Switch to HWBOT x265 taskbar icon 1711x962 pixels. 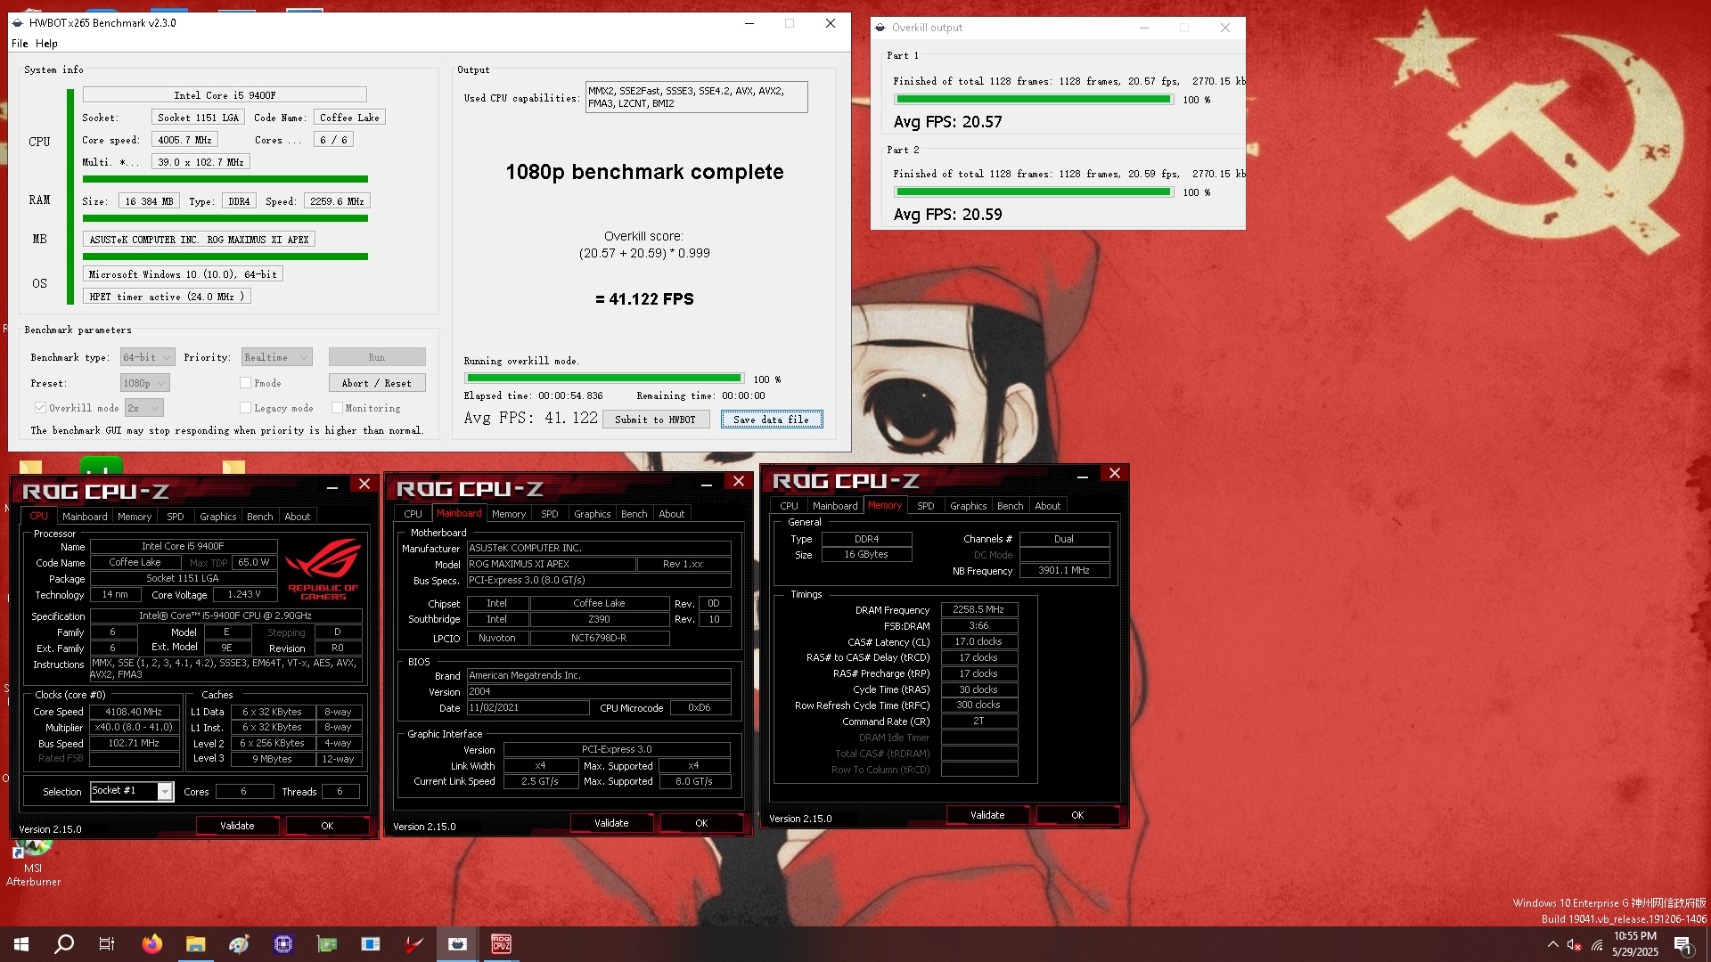(458, 944)
